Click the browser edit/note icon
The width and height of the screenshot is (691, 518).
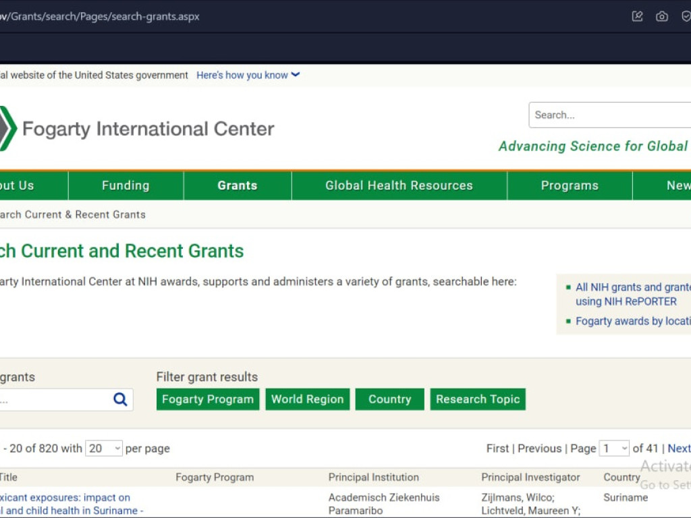637,16
